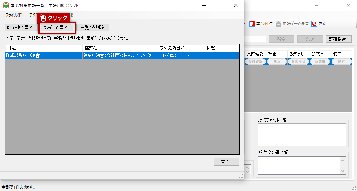Click the 補正 column header in main window
This screenshot has height=191, width=357.
pyautogui.click(x=277, y=54)
